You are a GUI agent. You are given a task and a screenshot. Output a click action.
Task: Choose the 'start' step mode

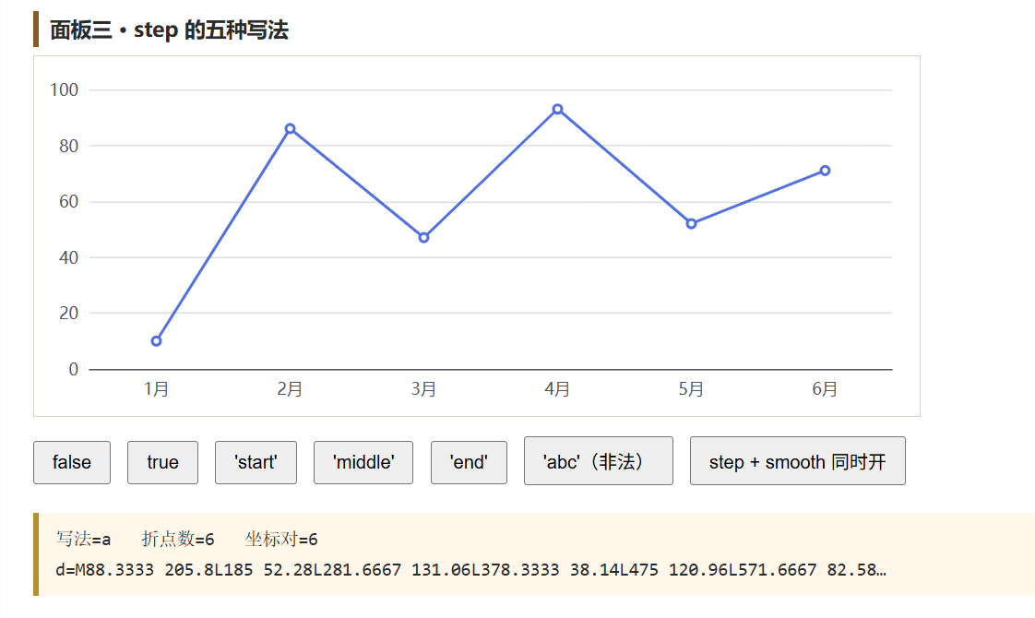(x=256, y=462)
